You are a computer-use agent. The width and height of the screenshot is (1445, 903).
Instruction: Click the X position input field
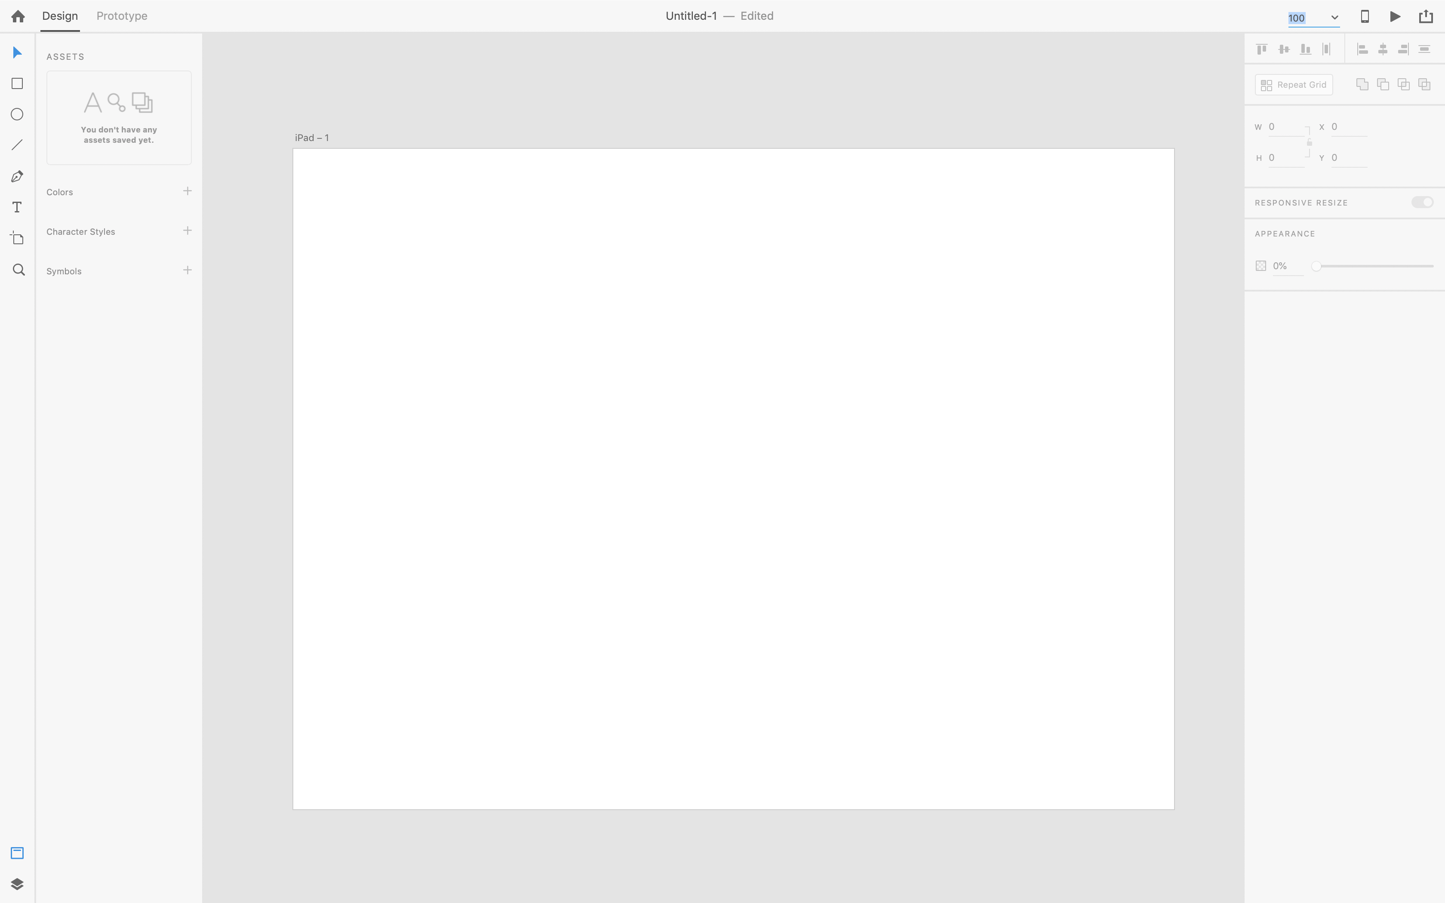(1347, 126)
